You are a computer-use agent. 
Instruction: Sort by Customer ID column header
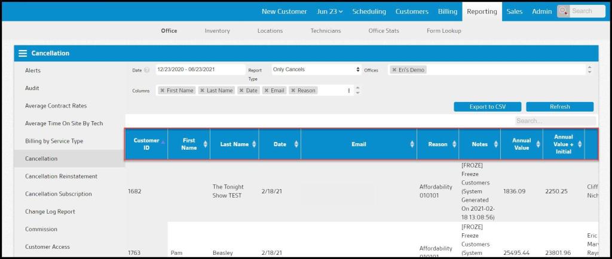click(x=146, y=144)
